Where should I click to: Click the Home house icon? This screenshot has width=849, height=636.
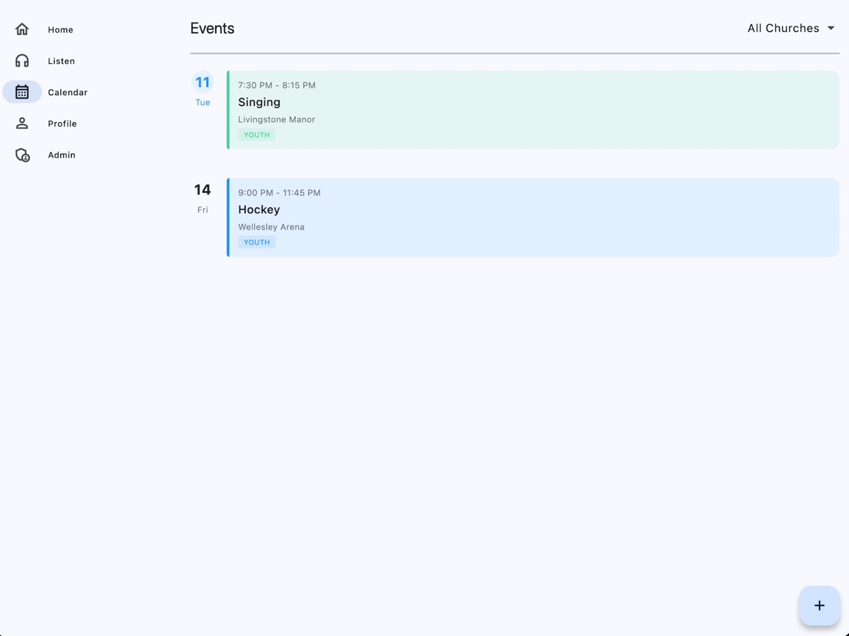coord(22,29)
